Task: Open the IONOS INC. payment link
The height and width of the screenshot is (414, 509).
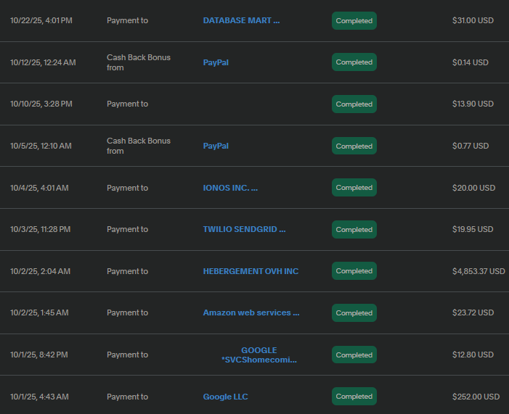Action: tap(230, 188)
